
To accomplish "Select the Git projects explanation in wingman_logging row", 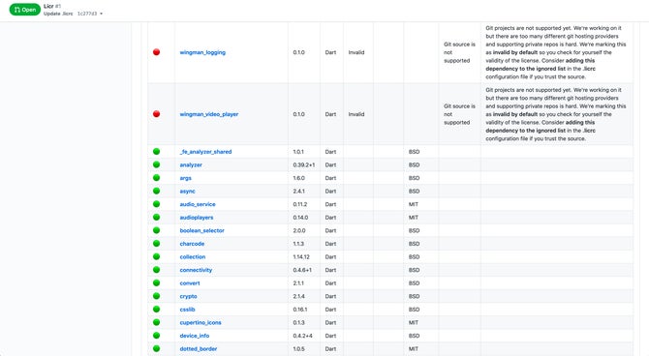I will [556, 52].
